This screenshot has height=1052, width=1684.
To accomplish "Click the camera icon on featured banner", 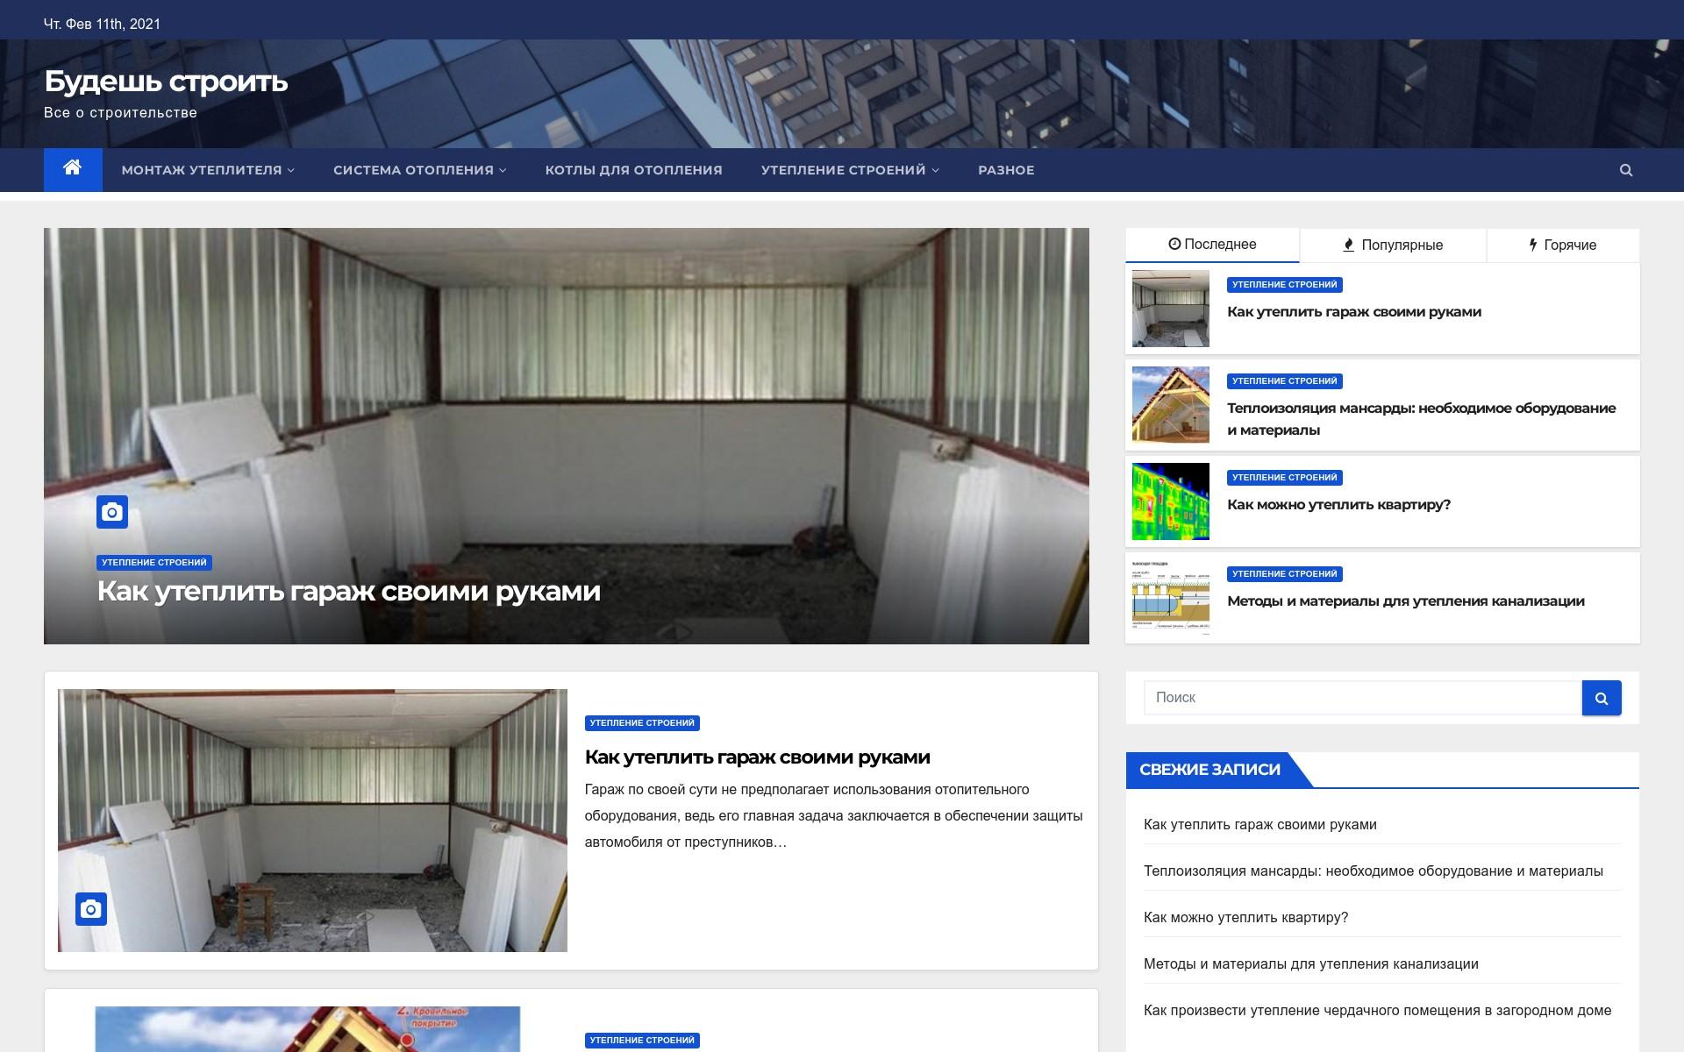I will (112, 512).
